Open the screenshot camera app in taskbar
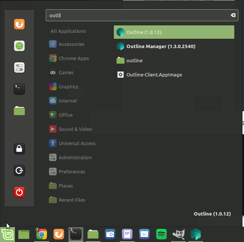Viewport: 244px width, 242px height. pyautogui.click(x=110, y=234)
